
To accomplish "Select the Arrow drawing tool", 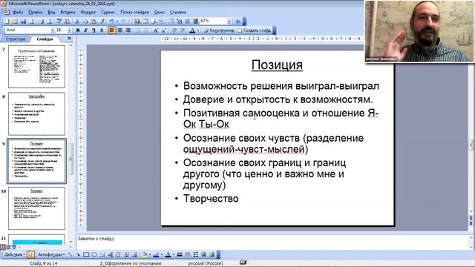I will [78, 254].
